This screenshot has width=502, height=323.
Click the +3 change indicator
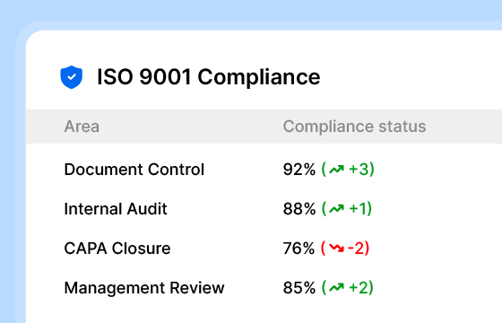[x=359, y=170]
